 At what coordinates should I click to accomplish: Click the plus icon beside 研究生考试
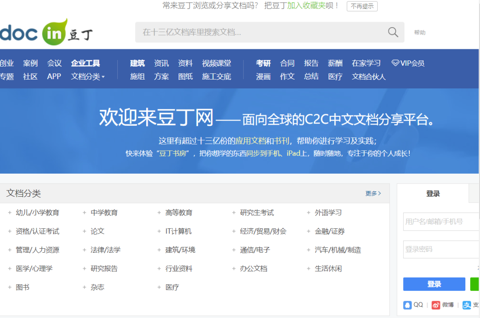tap(234, 212)
